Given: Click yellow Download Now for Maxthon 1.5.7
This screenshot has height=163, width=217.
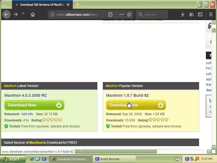Looking at the screenshot, I should coord(136,105).
